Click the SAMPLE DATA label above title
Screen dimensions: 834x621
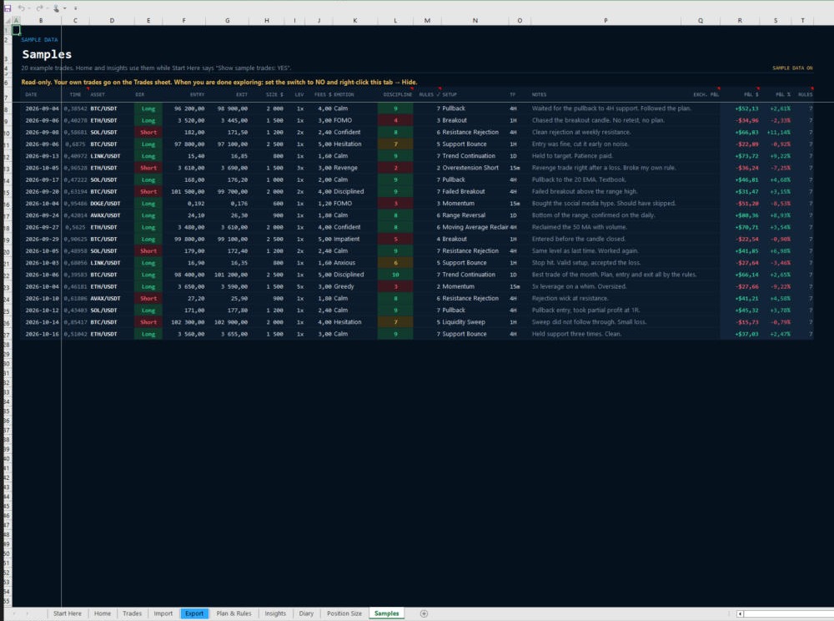tap(39, 40)
